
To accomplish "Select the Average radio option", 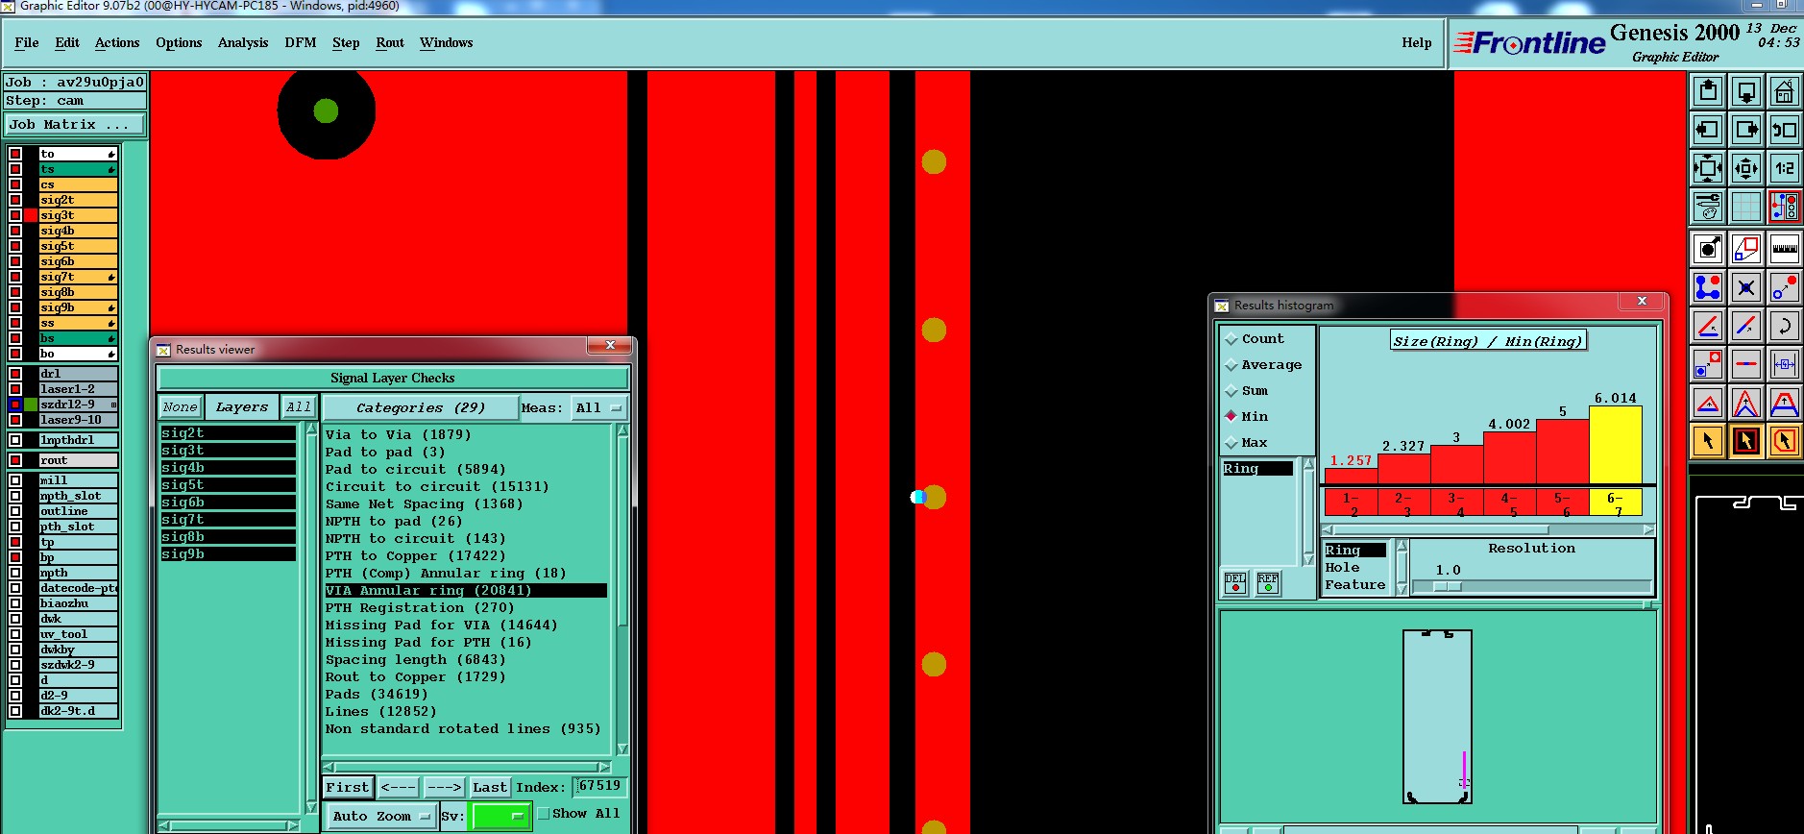I will point(1231,365).
